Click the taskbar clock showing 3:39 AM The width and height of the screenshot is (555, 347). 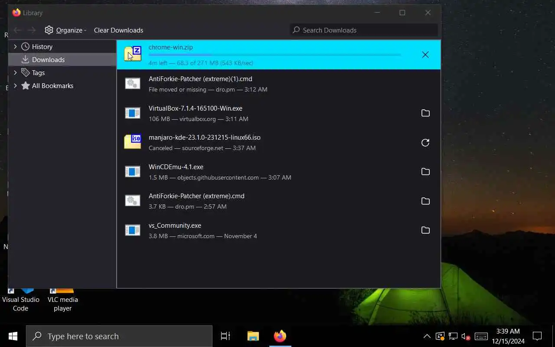(x=508, y=336)
